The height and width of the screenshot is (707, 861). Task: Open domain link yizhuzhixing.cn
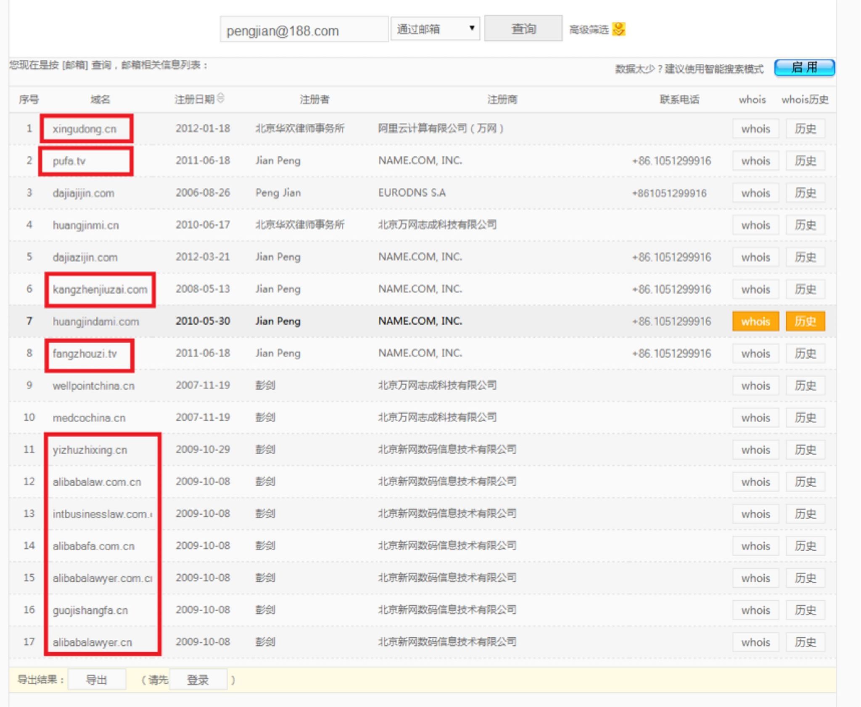click(x=90, y=450)
